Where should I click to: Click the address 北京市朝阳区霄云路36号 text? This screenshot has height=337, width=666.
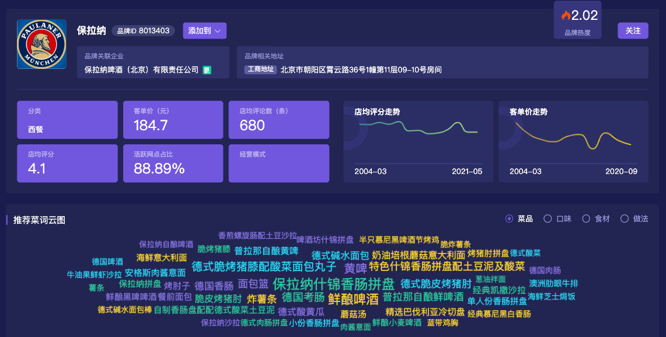[x=361, y=70]
